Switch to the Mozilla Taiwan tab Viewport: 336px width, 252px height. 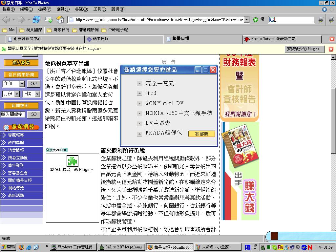coord(282,39)
